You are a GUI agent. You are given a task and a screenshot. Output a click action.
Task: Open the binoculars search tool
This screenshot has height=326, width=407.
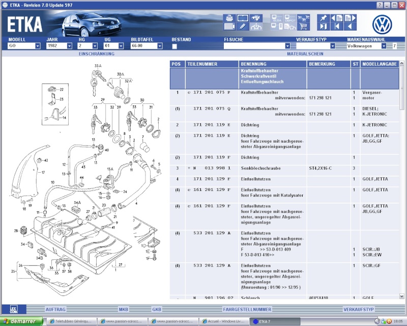pos(256,18)
